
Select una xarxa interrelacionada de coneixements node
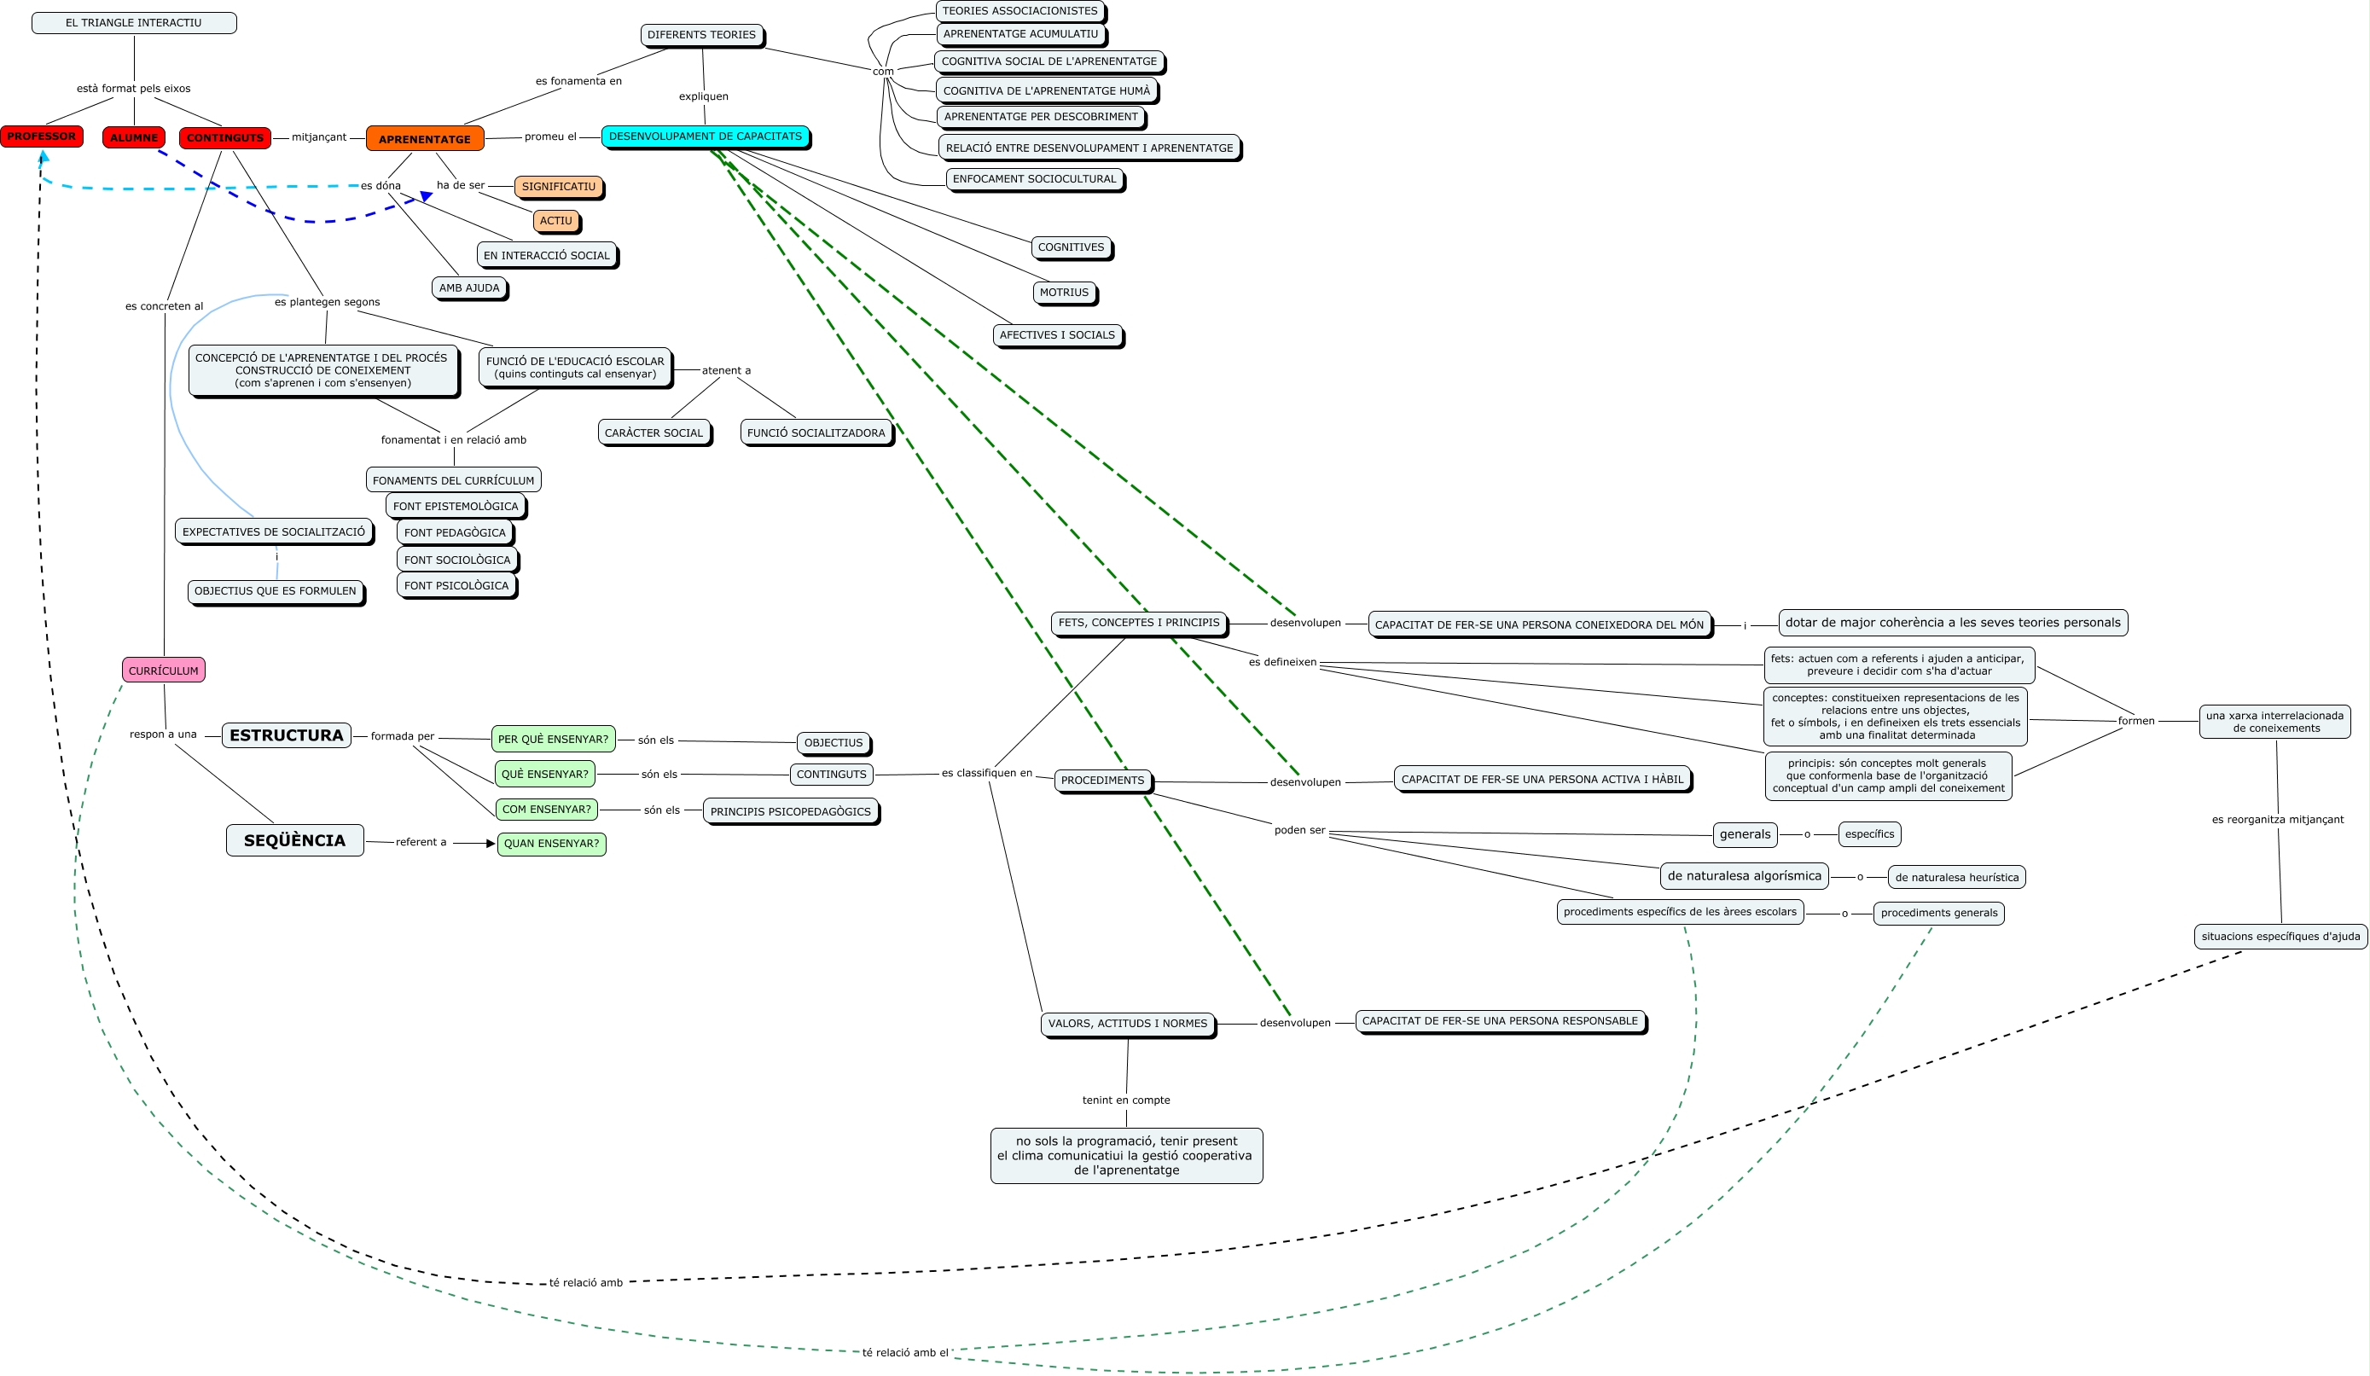2275,722
